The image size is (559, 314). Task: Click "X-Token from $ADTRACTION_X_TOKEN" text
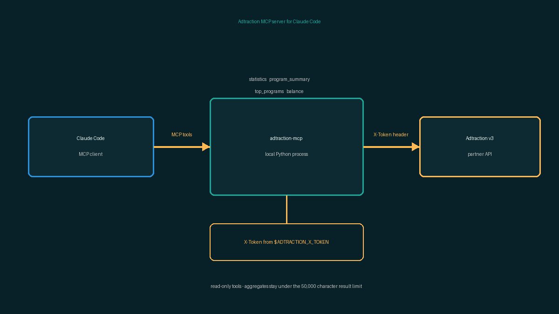tap(286, 242)
